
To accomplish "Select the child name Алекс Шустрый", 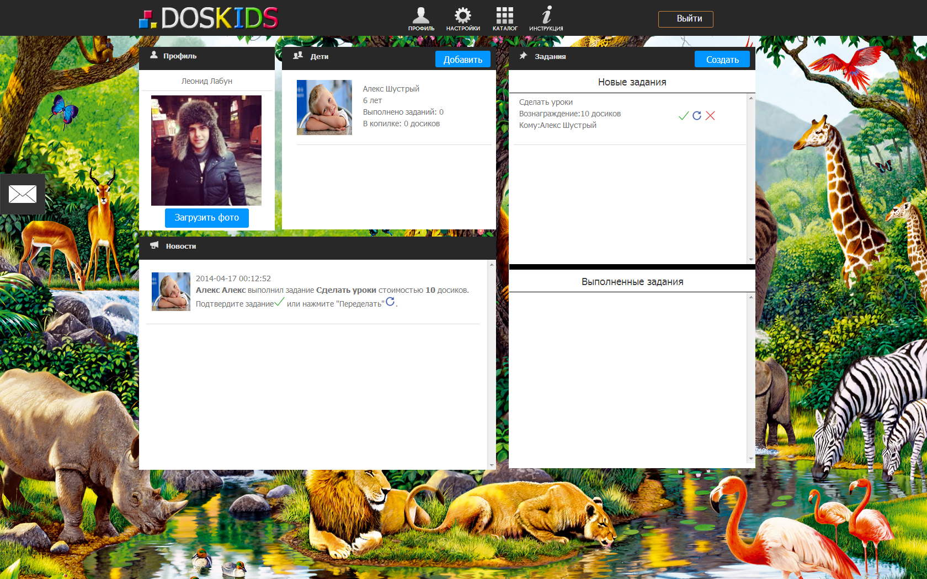I will pyautogui.click(x=391, y=89).
